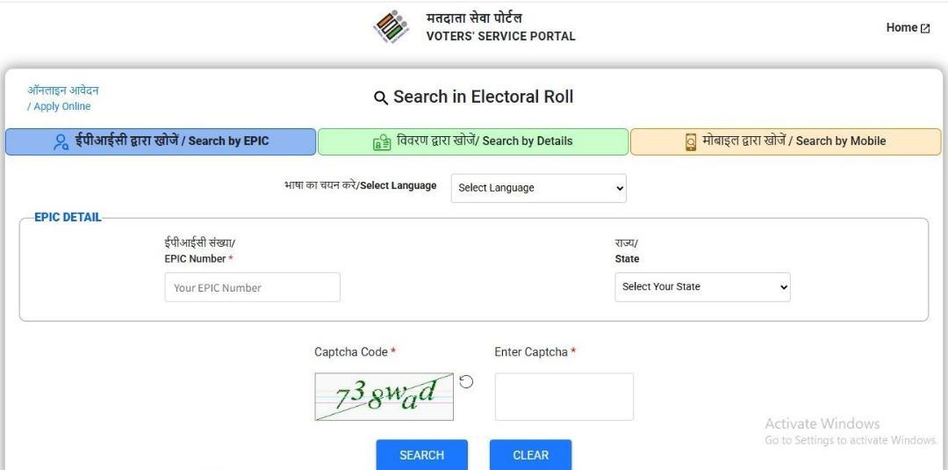
Task: Go to the Home link
Action: (x=901, y=28)
